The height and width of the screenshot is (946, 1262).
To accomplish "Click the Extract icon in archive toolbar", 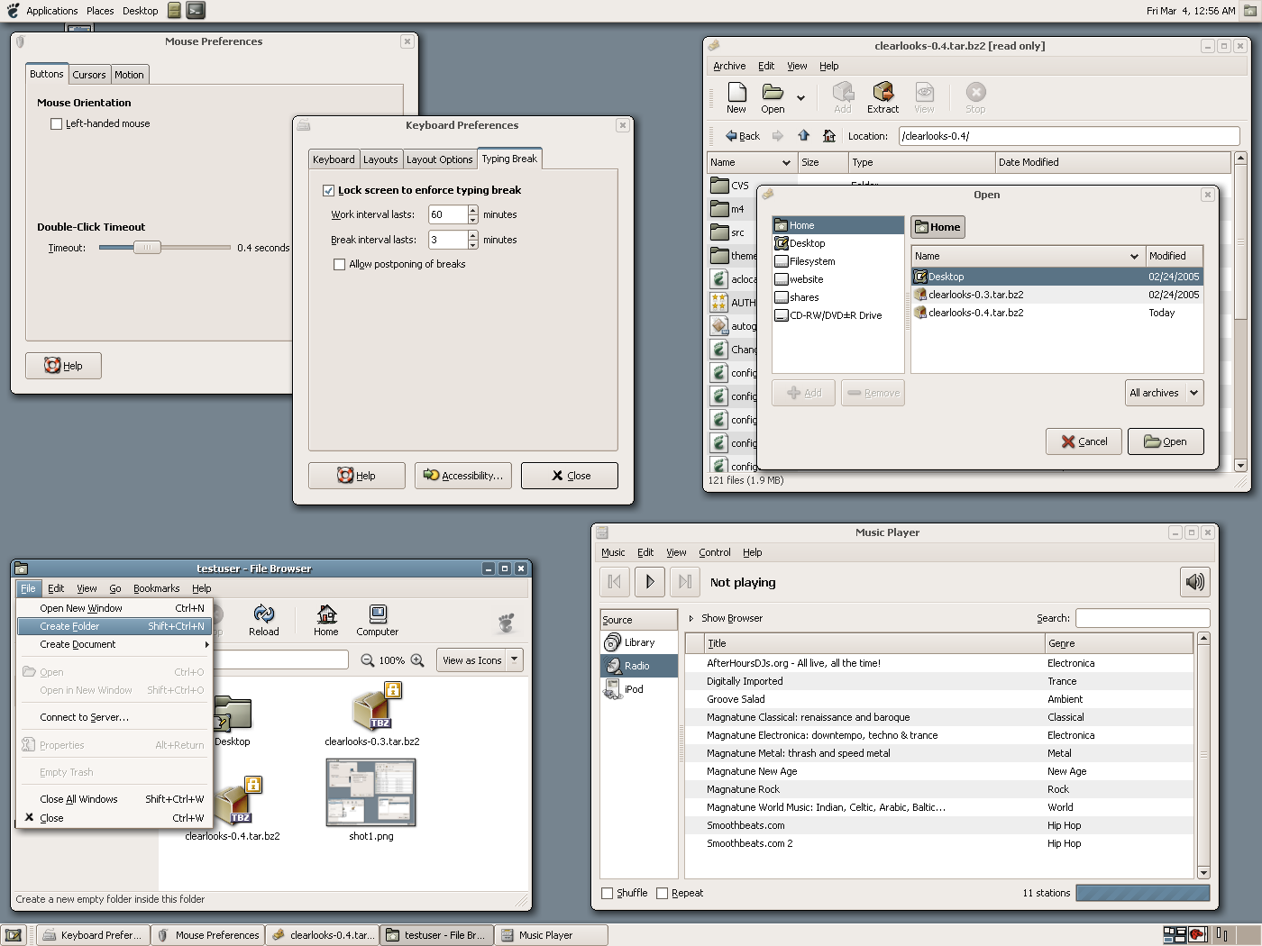I will click(882, 97).
